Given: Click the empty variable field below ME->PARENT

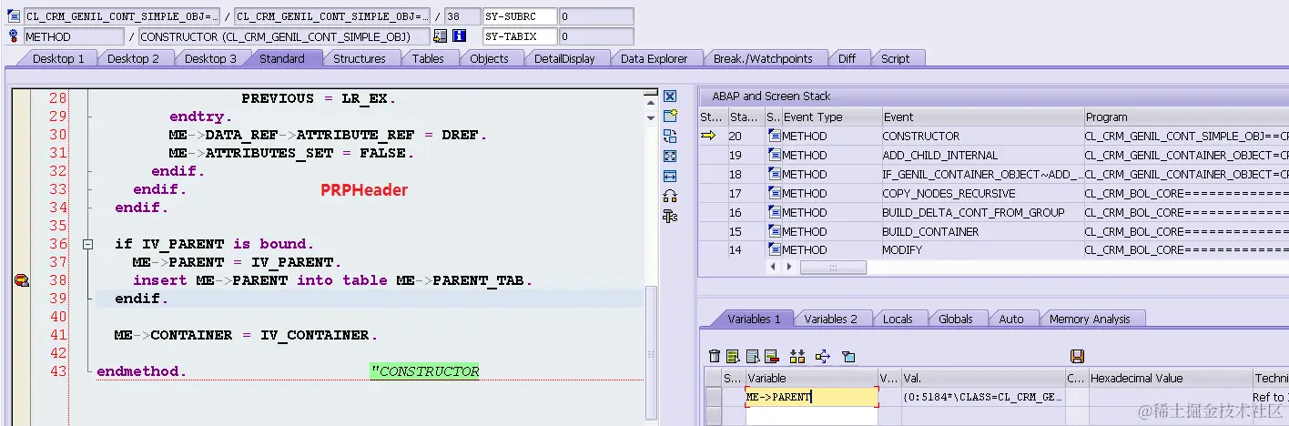Looking at the screenshot, I should pyautogui.click(x=812, y=416).
